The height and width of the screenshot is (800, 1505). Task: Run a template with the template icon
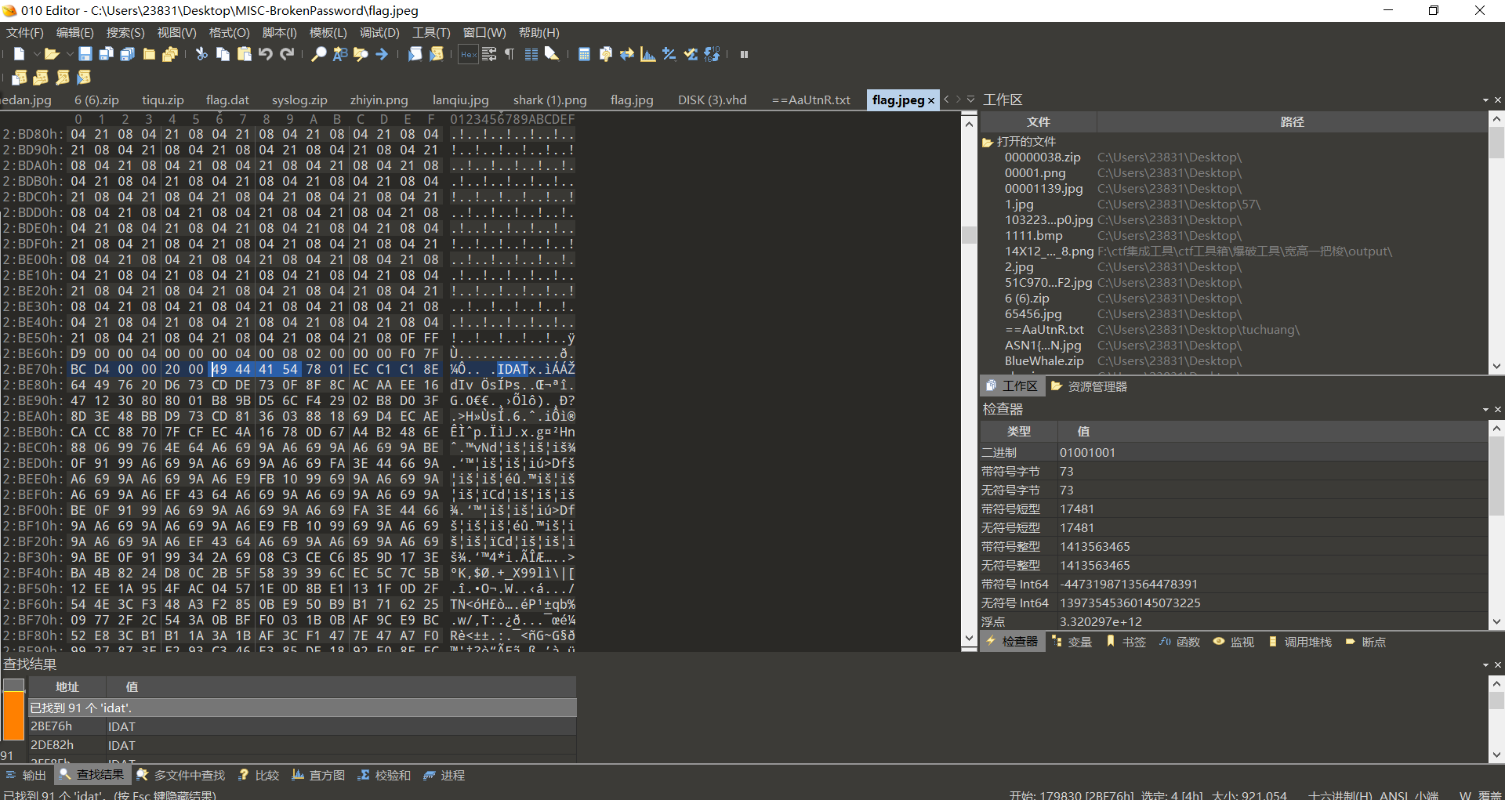(437, 54)
